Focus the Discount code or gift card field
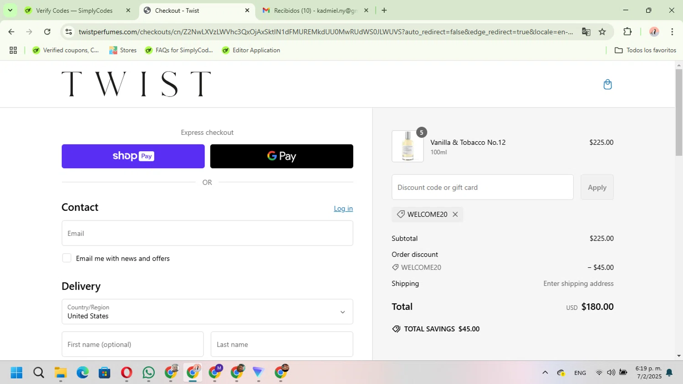 click(x=483, y=187)
